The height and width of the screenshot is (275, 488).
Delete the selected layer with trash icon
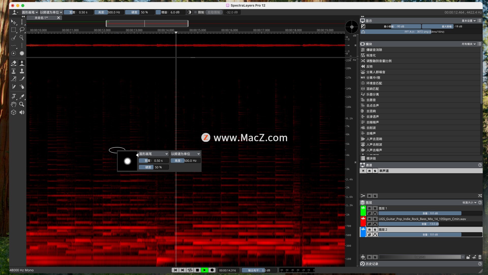tap(480, 257)
